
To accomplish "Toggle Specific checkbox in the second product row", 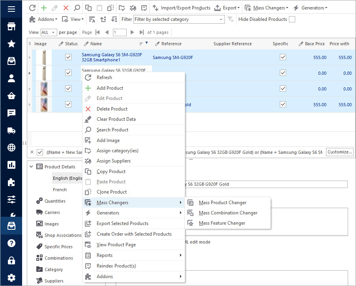I will pyautogui.click(x=283, y=73).
